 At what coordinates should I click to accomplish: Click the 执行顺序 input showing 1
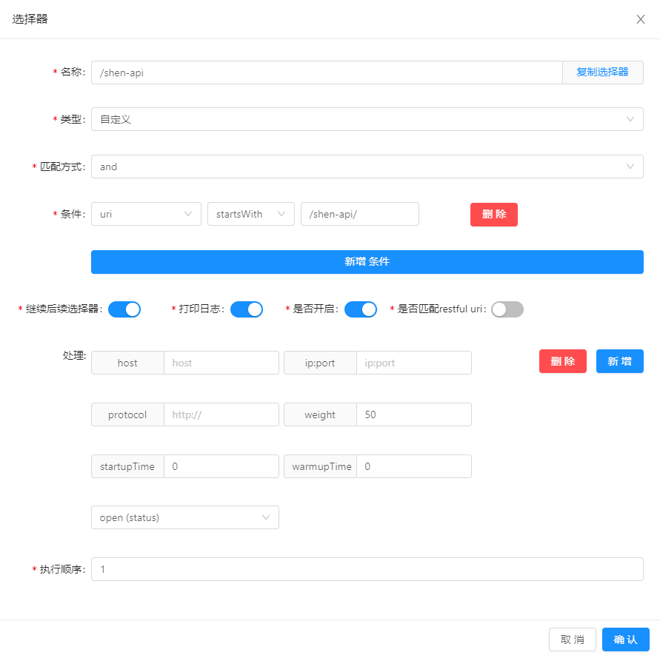367,569
